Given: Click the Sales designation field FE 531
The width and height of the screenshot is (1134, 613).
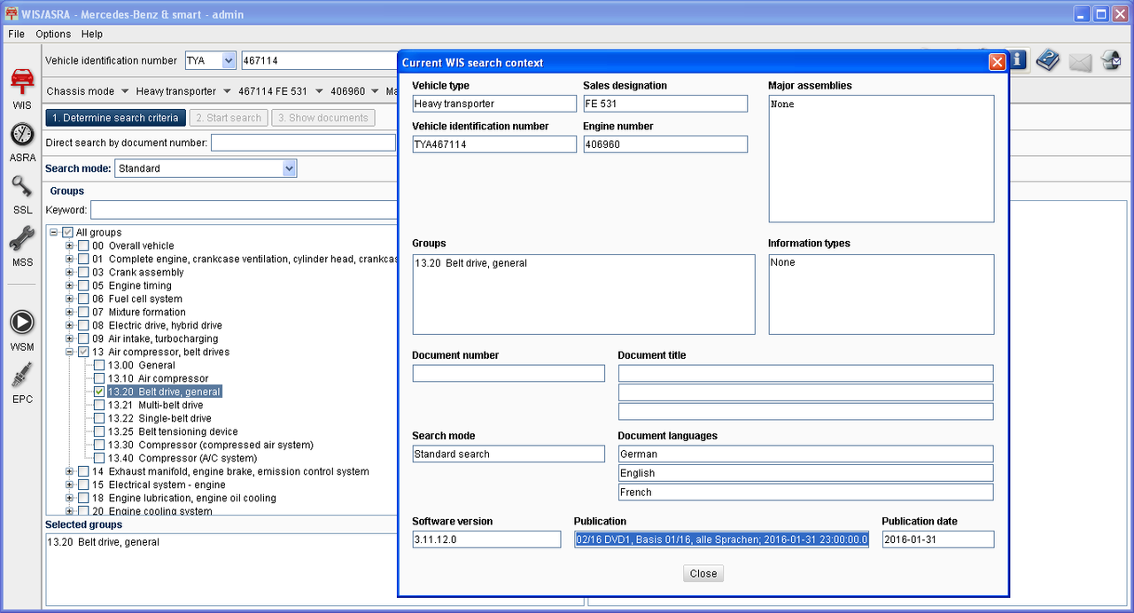Looking at the screenshot, I should [665, 104].
